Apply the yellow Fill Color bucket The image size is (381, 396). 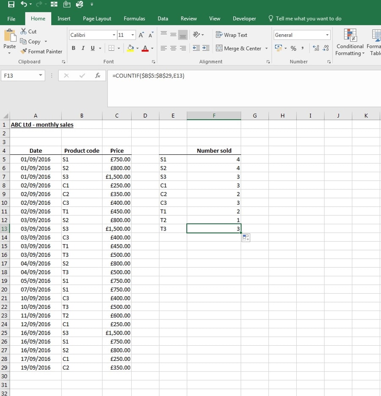[x=130, y=48]
